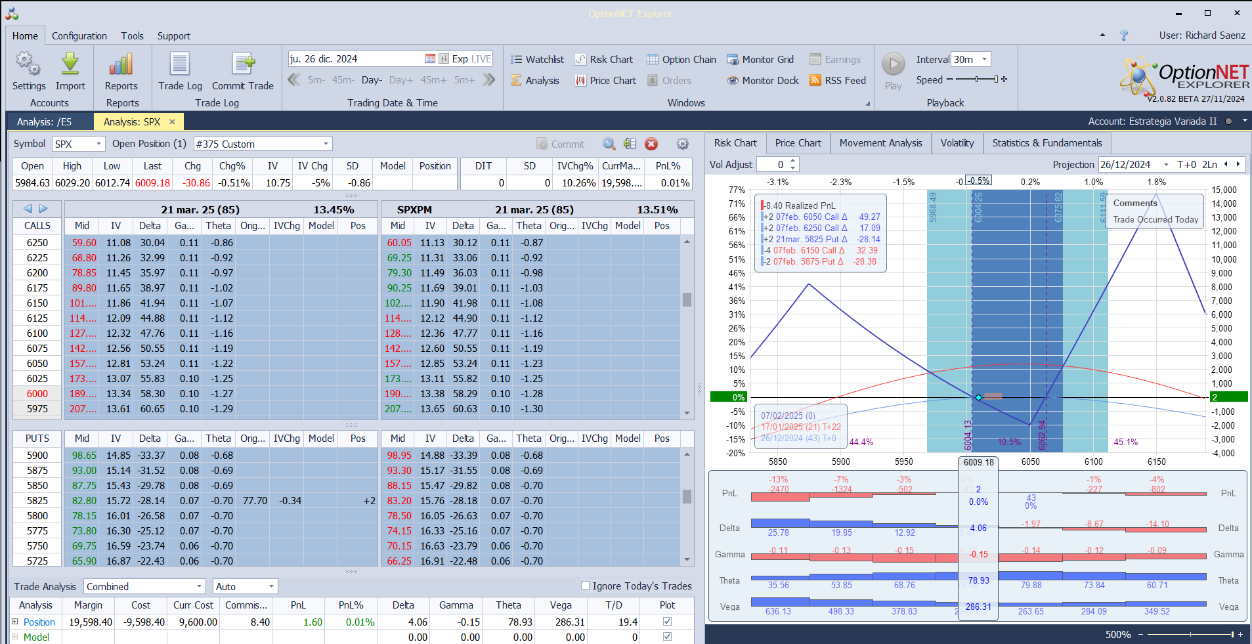1252x644 pixels.
Task: Open the Interval 30m dropdown
Action: click(x=983, y=59)
